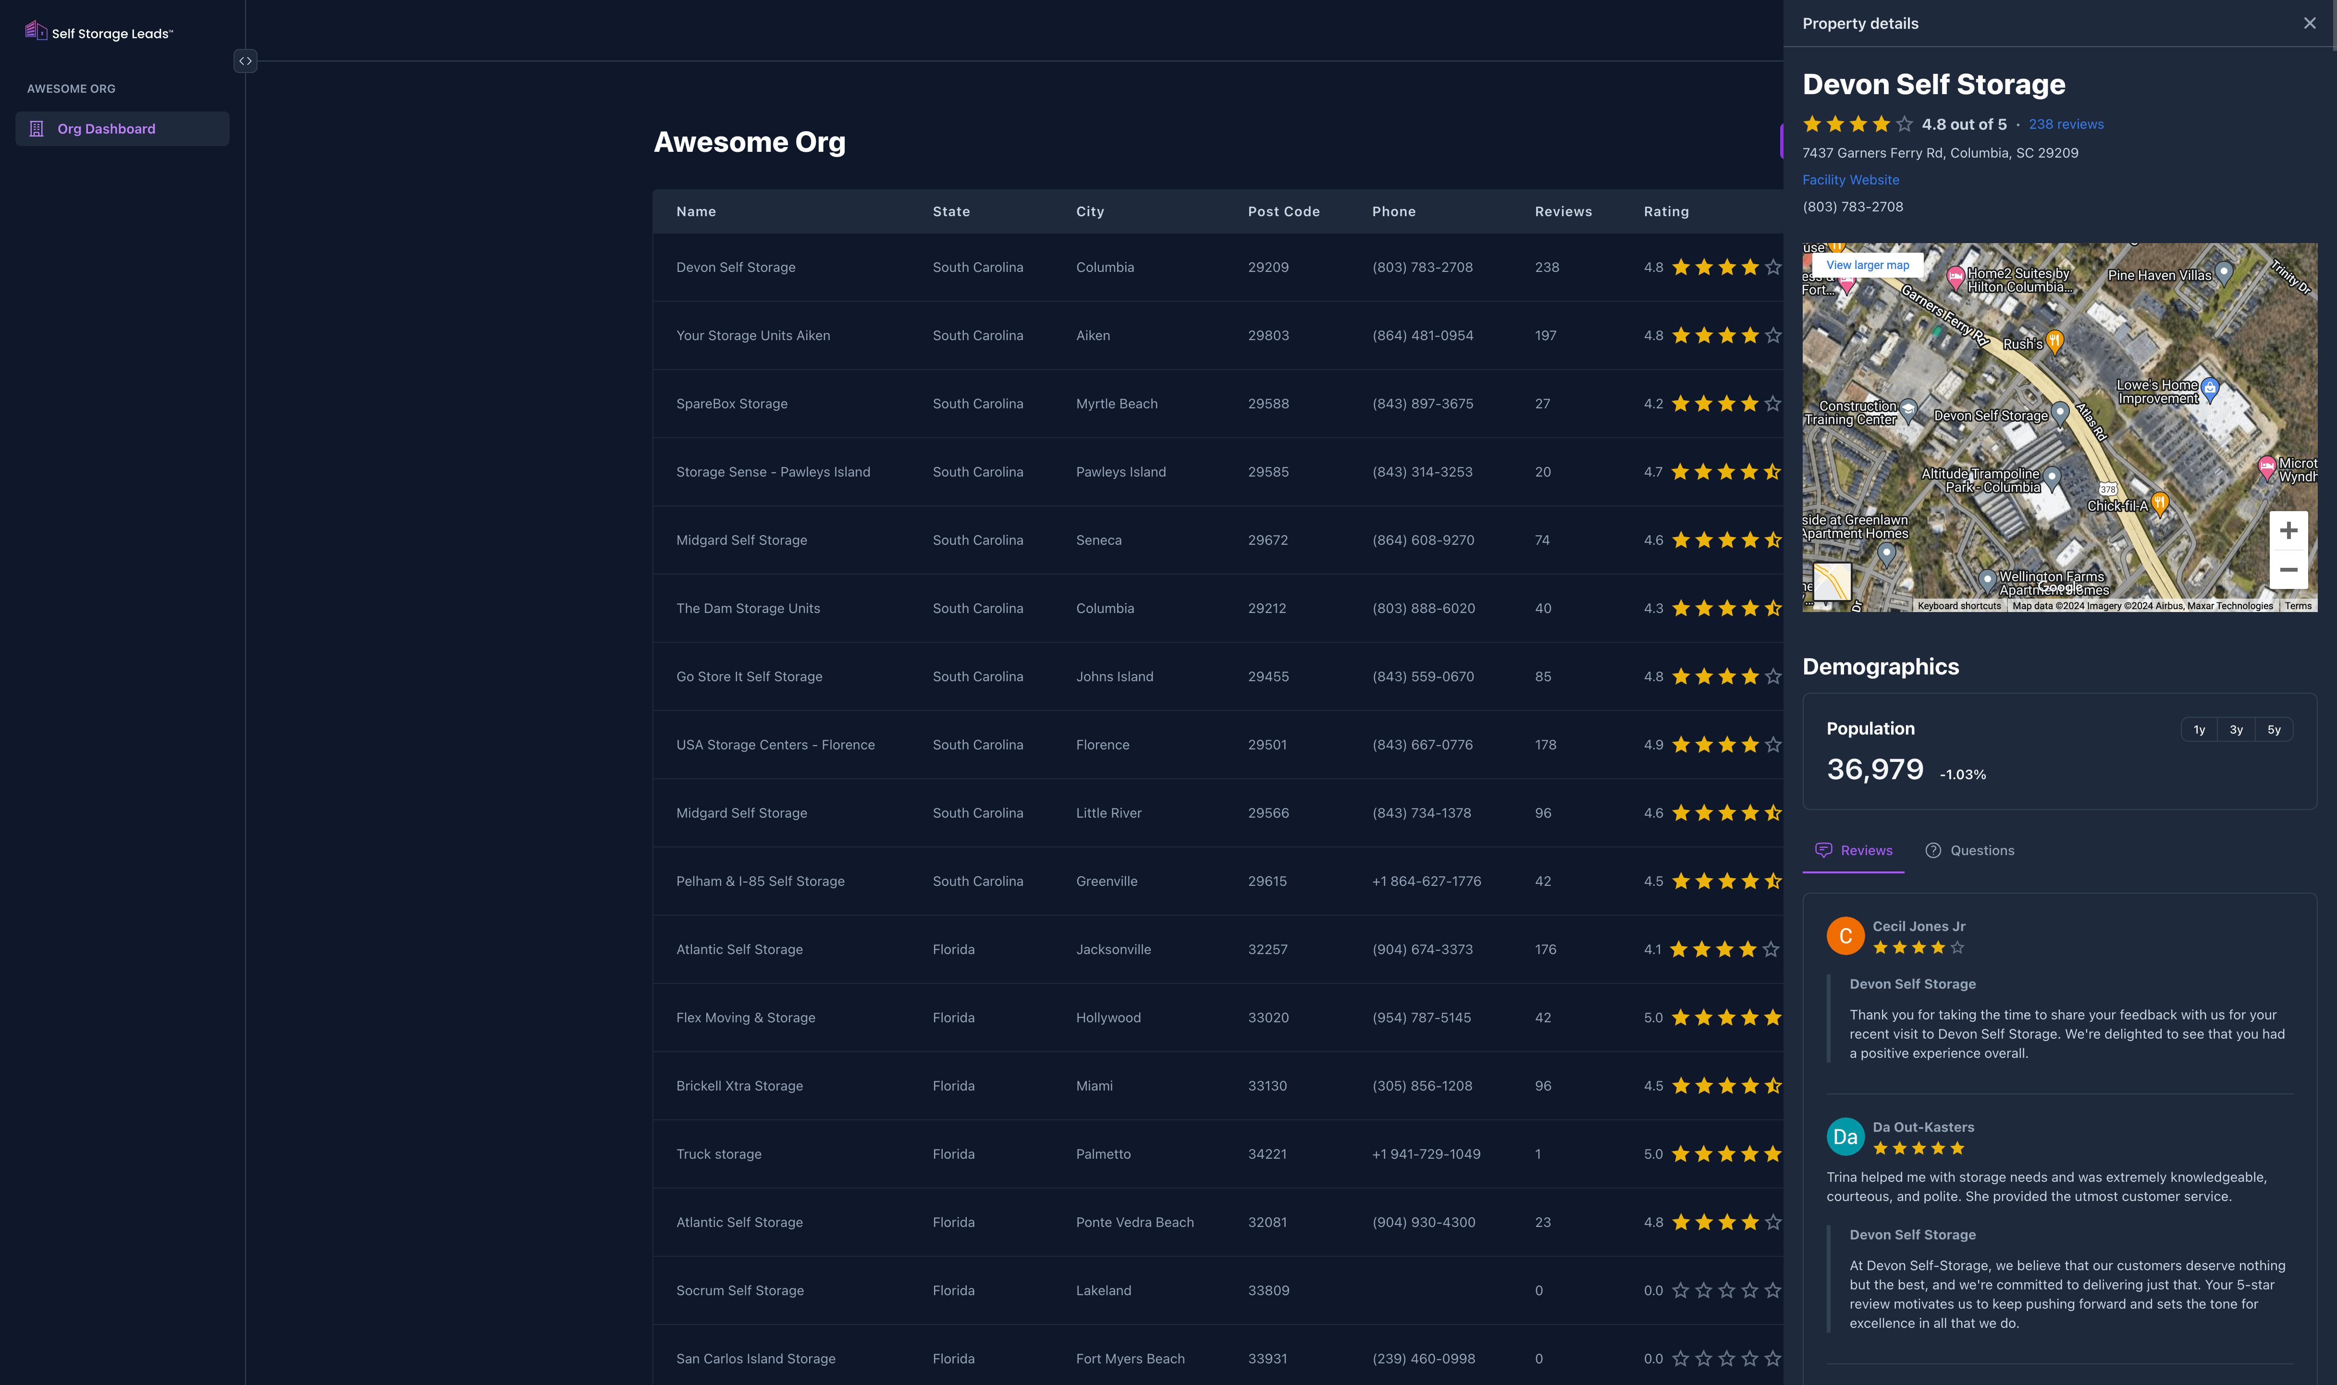Select the 3y population range

[x=2236, y=730]
